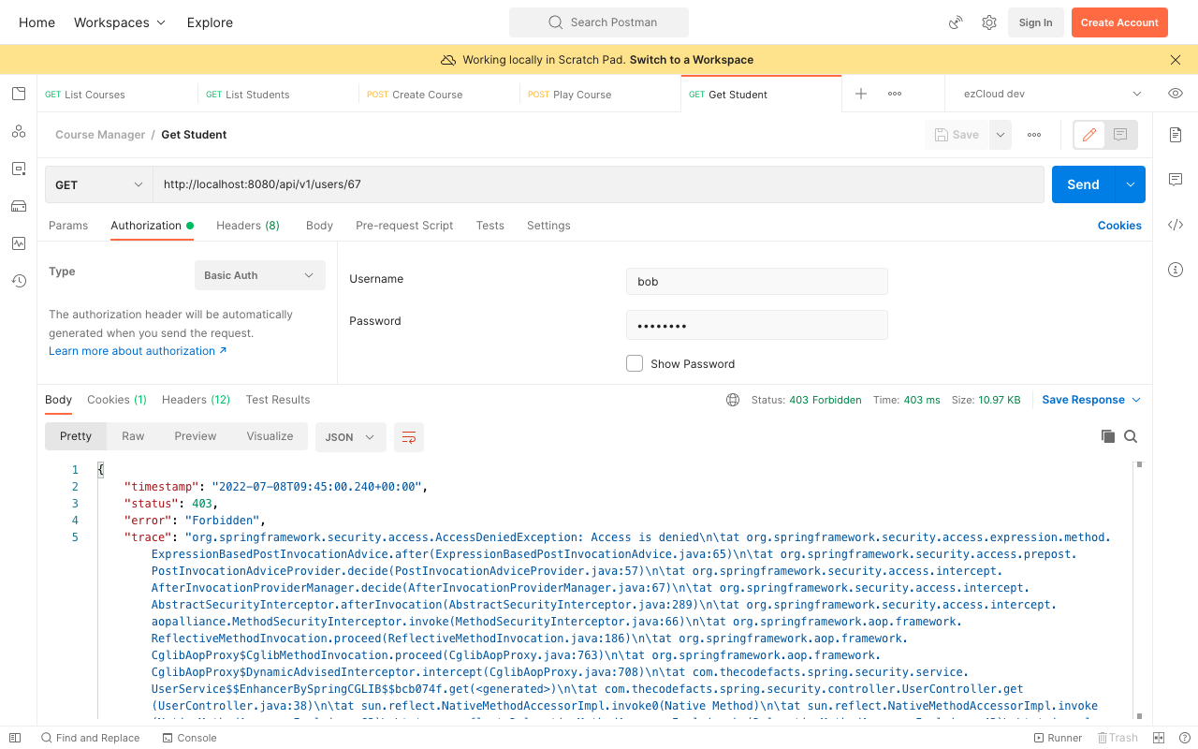Screen dimensions: 1198x749
Task: Search within the response body
Action: 1131,436
